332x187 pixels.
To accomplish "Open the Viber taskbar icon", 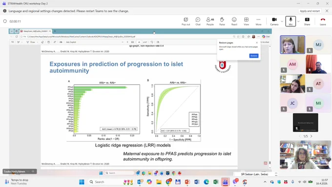I will [x=235, y=182].
